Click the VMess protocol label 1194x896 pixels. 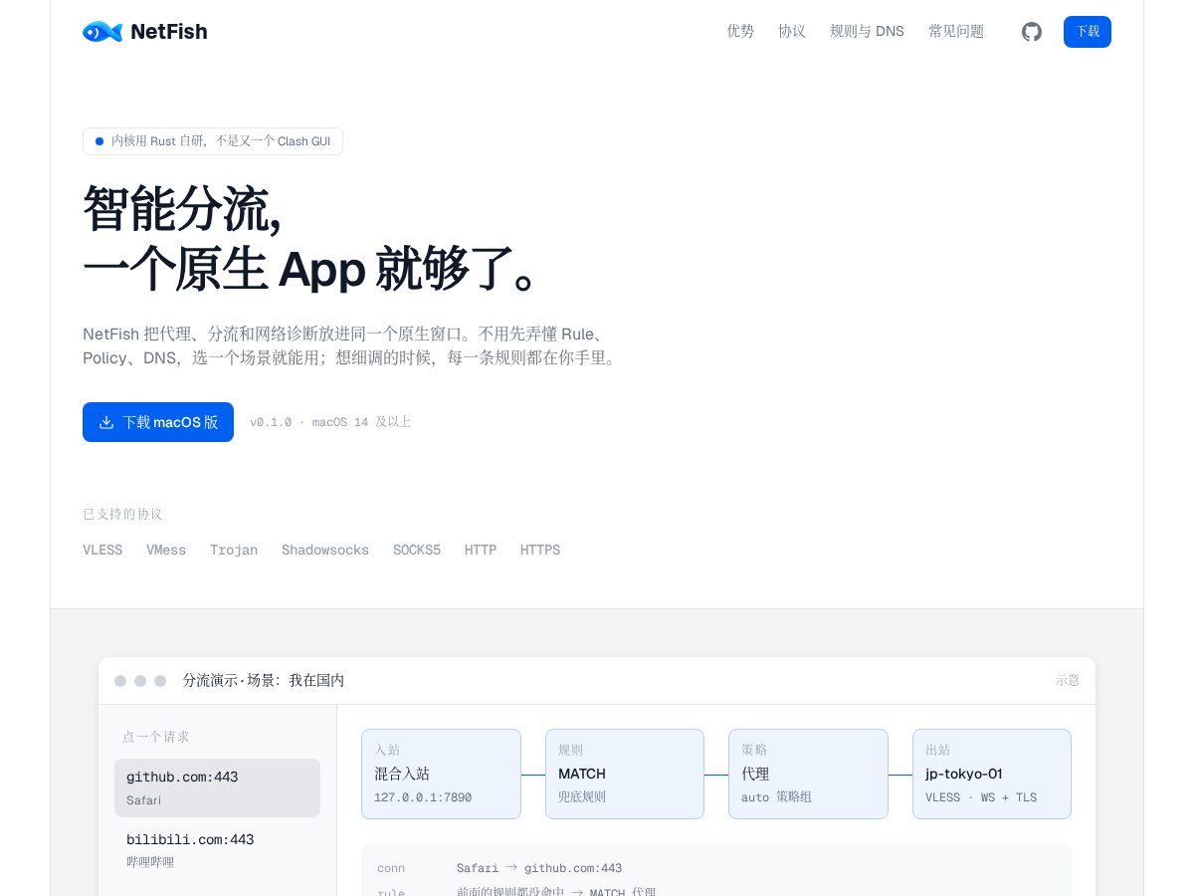(166, 550)
